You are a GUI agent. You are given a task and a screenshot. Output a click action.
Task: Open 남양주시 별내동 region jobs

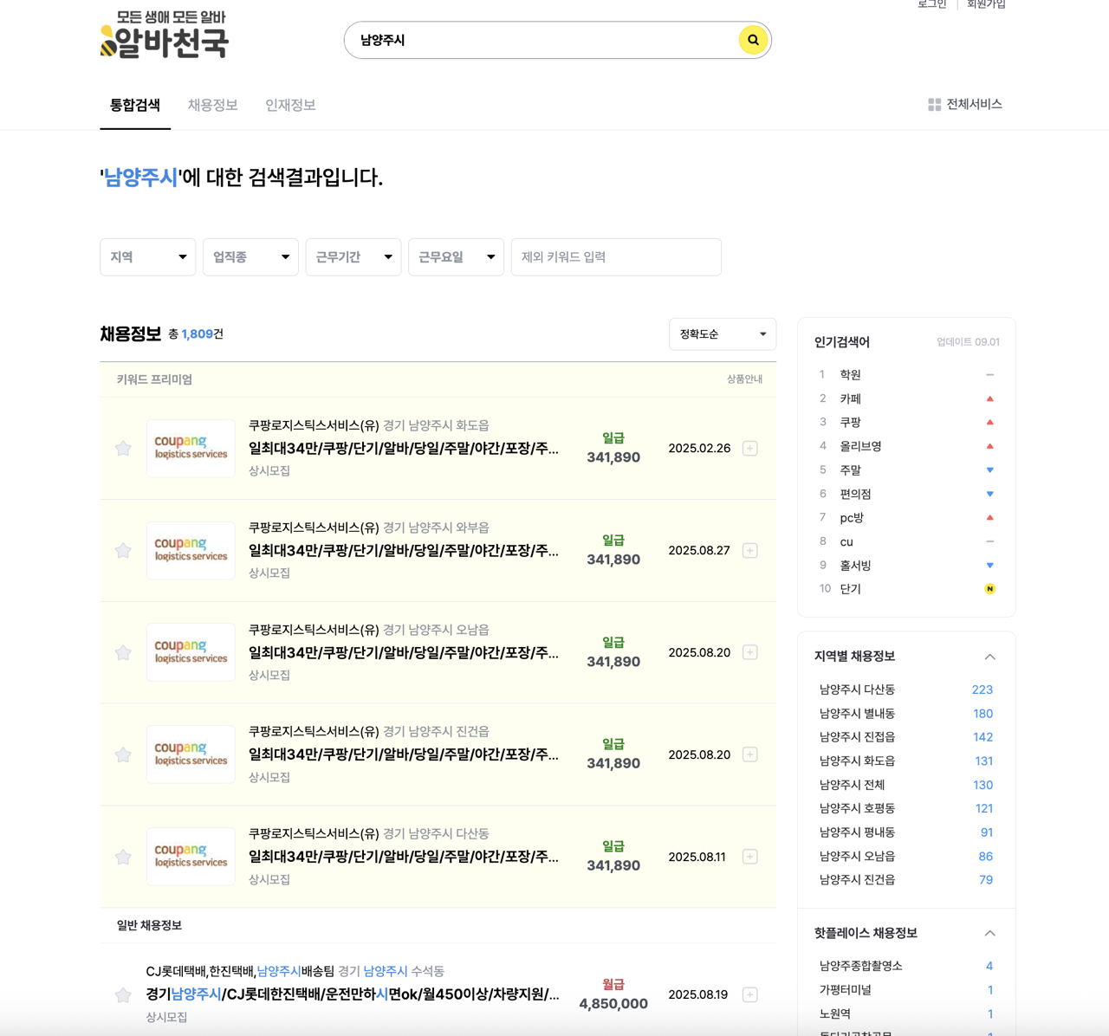(x=857, y=714)
